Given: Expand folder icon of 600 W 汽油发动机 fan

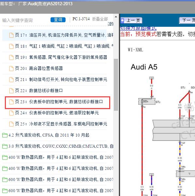Looking at the screenshot, I should [x=5, y=191].
